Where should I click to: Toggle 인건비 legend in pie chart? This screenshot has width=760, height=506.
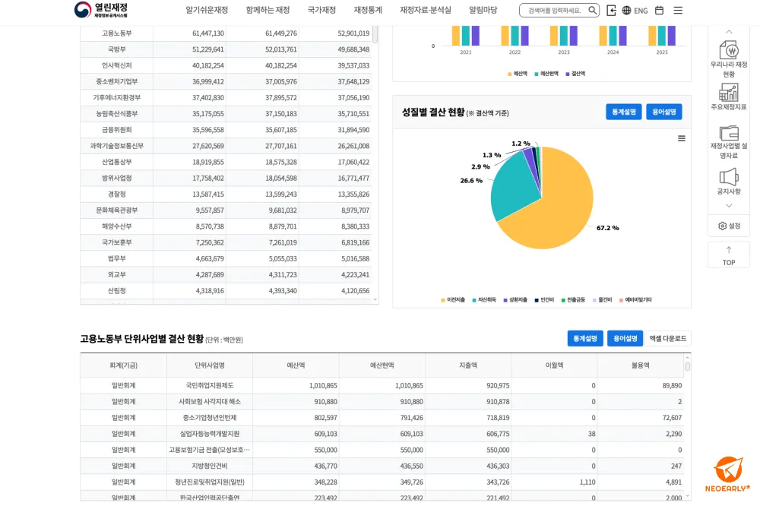pyautogui.click(x=544, y=300)
